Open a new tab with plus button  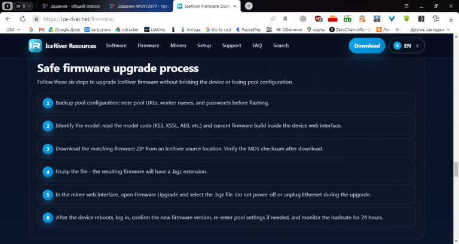coord(249,6)
